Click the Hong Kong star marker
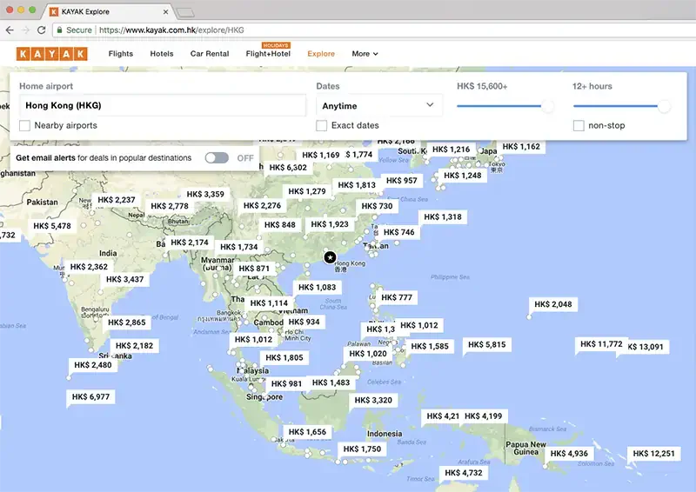Screen dimensions: 696x492 click(x=330, y=257)
